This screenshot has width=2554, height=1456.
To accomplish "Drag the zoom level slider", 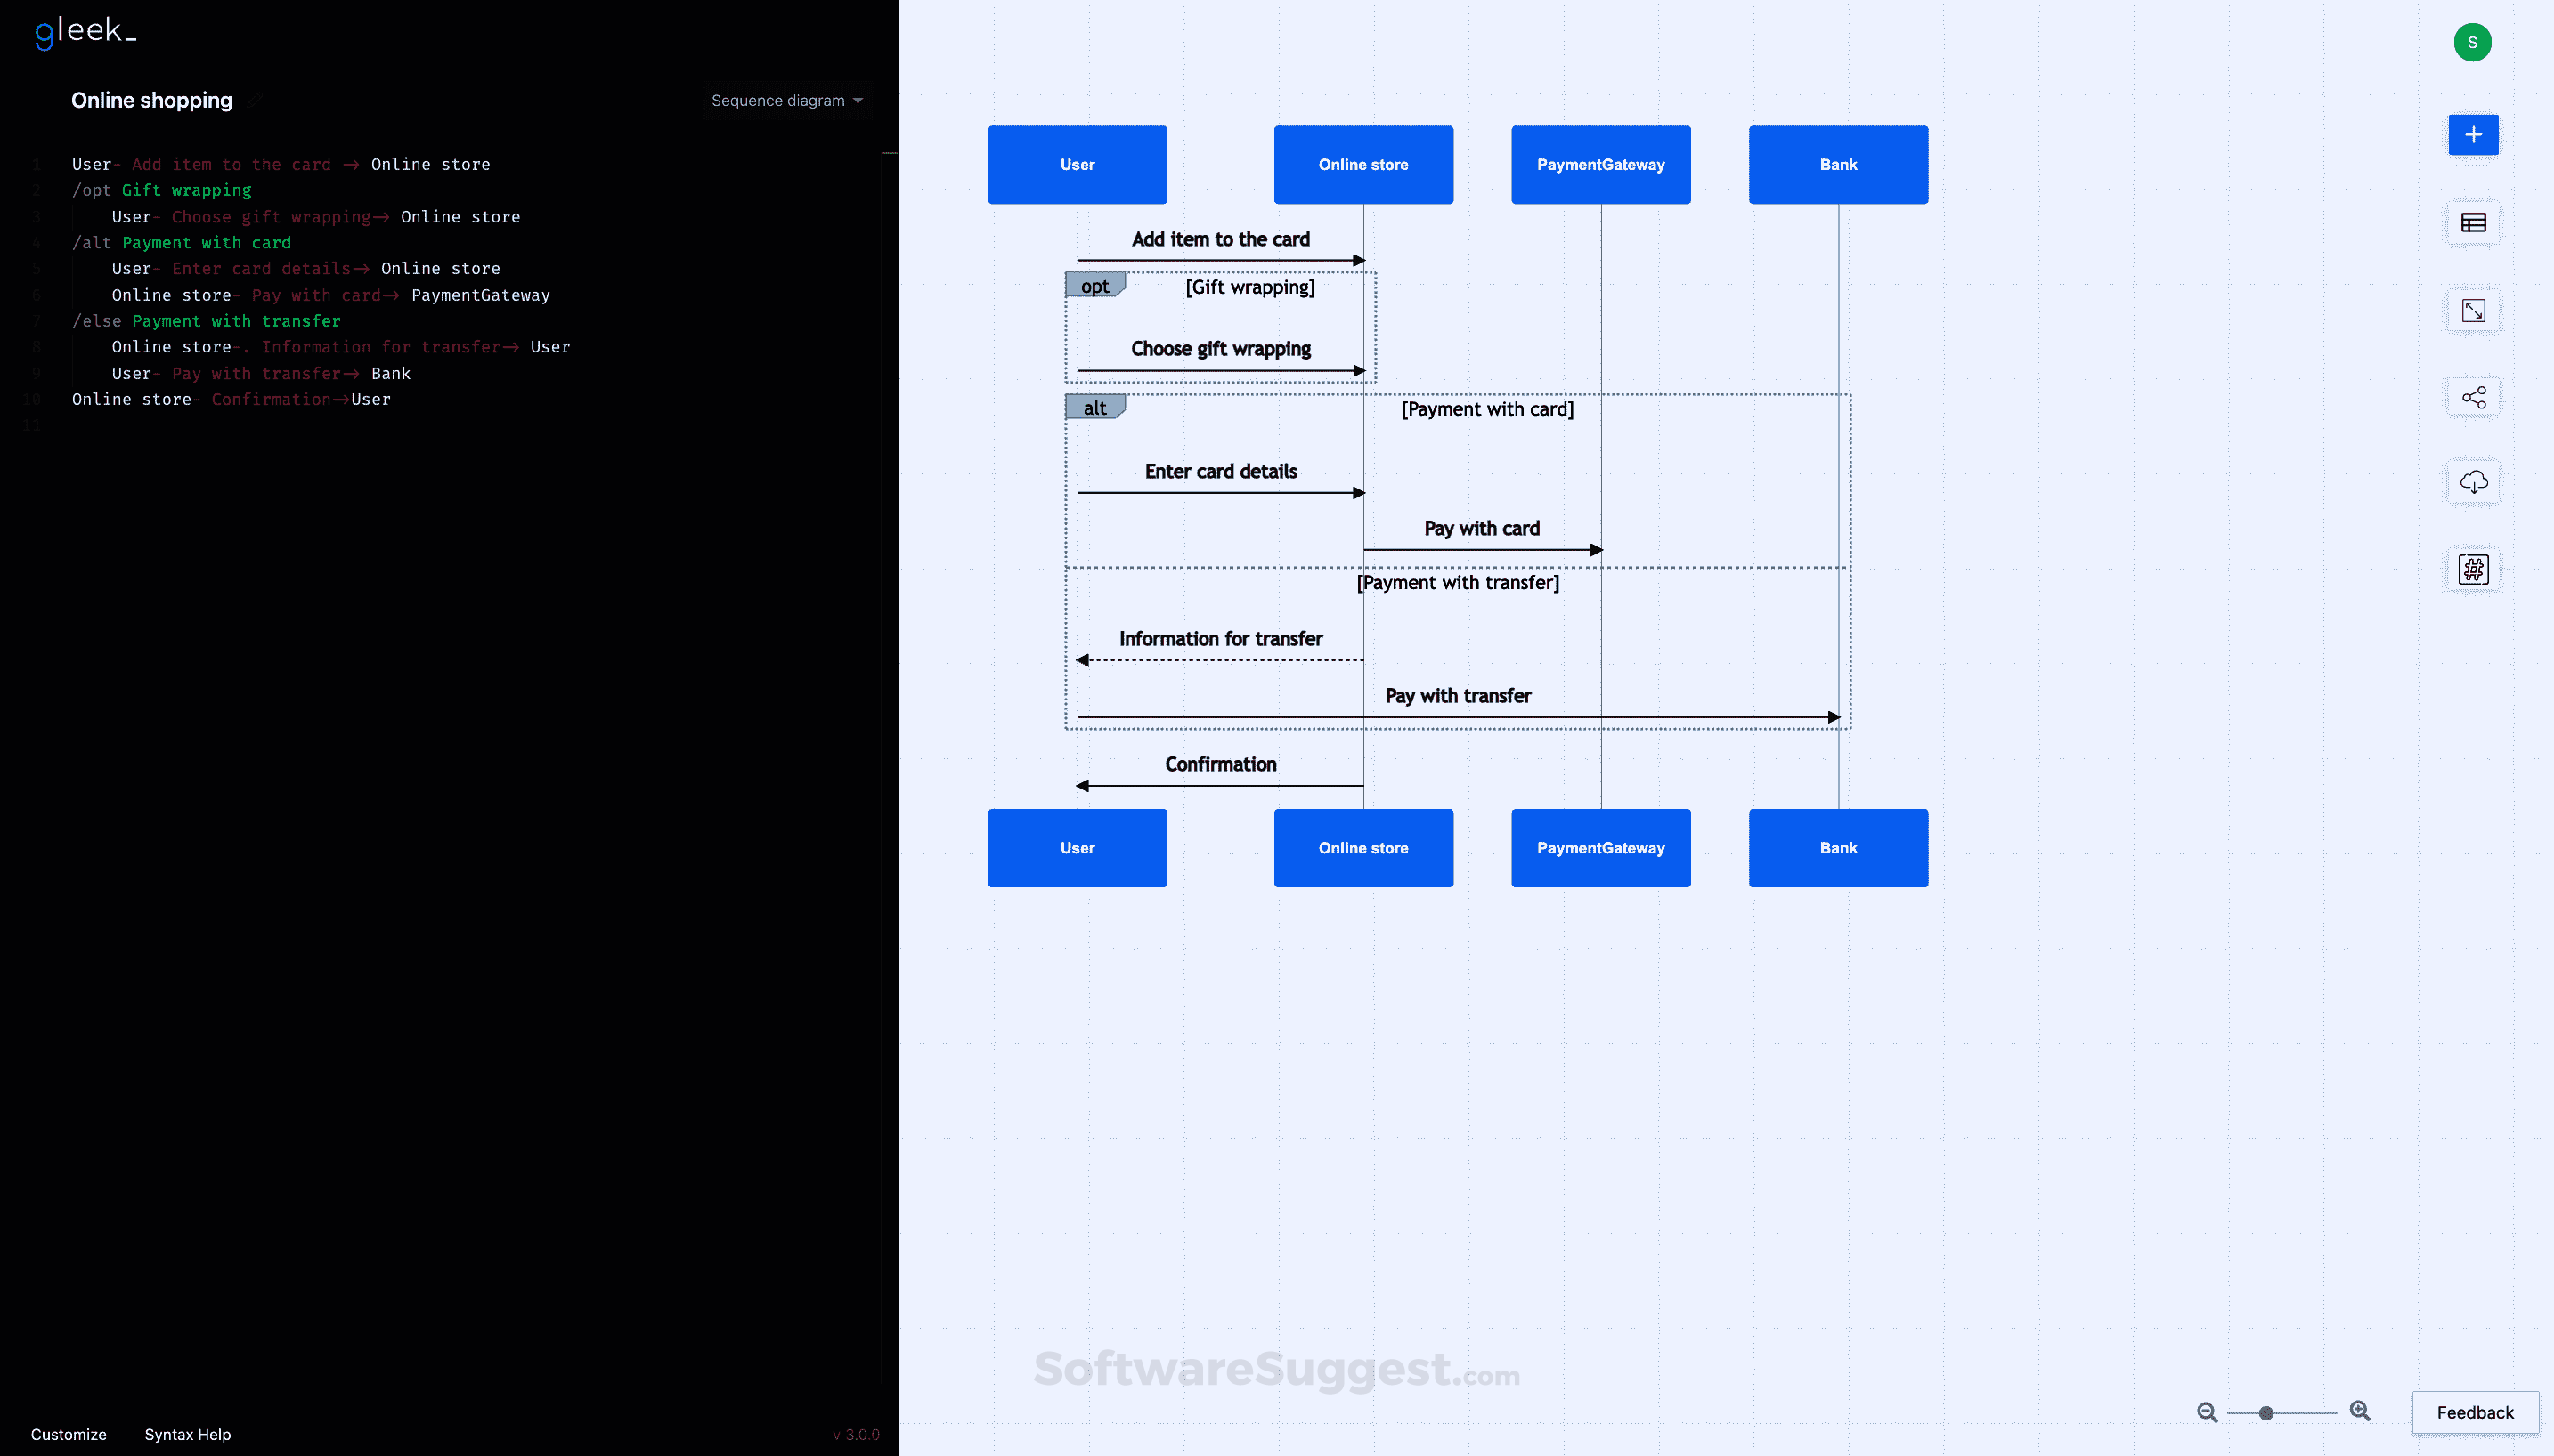I will coord(2266,1412).
